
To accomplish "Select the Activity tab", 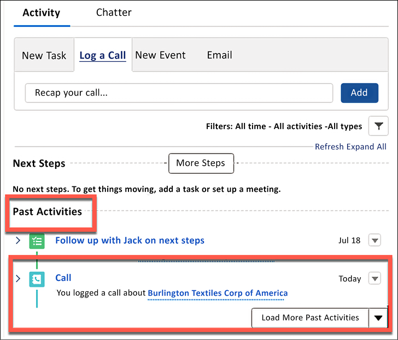I will [42, 13].
